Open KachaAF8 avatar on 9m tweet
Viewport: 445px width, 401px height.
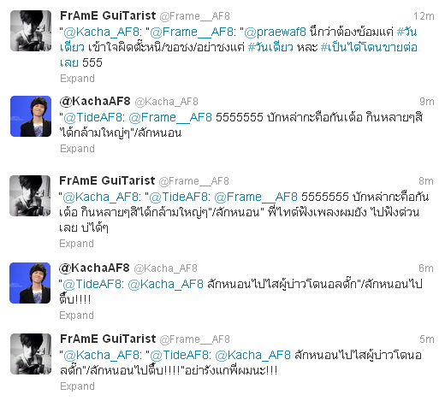tap(31, 116)
